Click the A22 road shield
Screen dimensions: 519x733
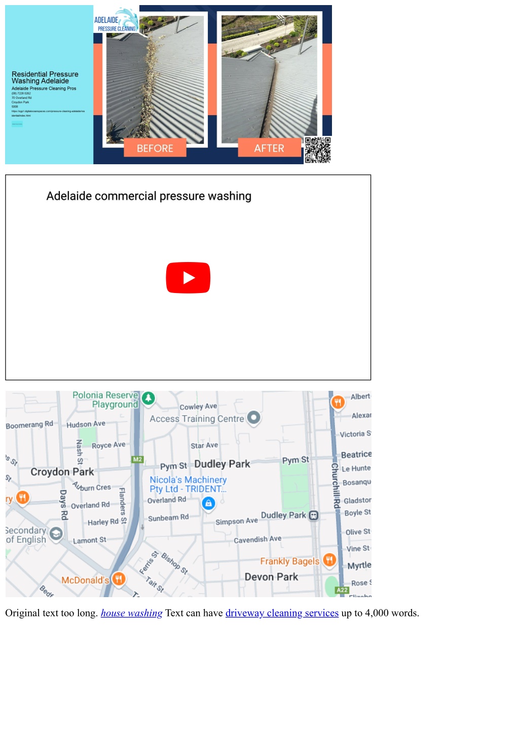pos(342,590)
